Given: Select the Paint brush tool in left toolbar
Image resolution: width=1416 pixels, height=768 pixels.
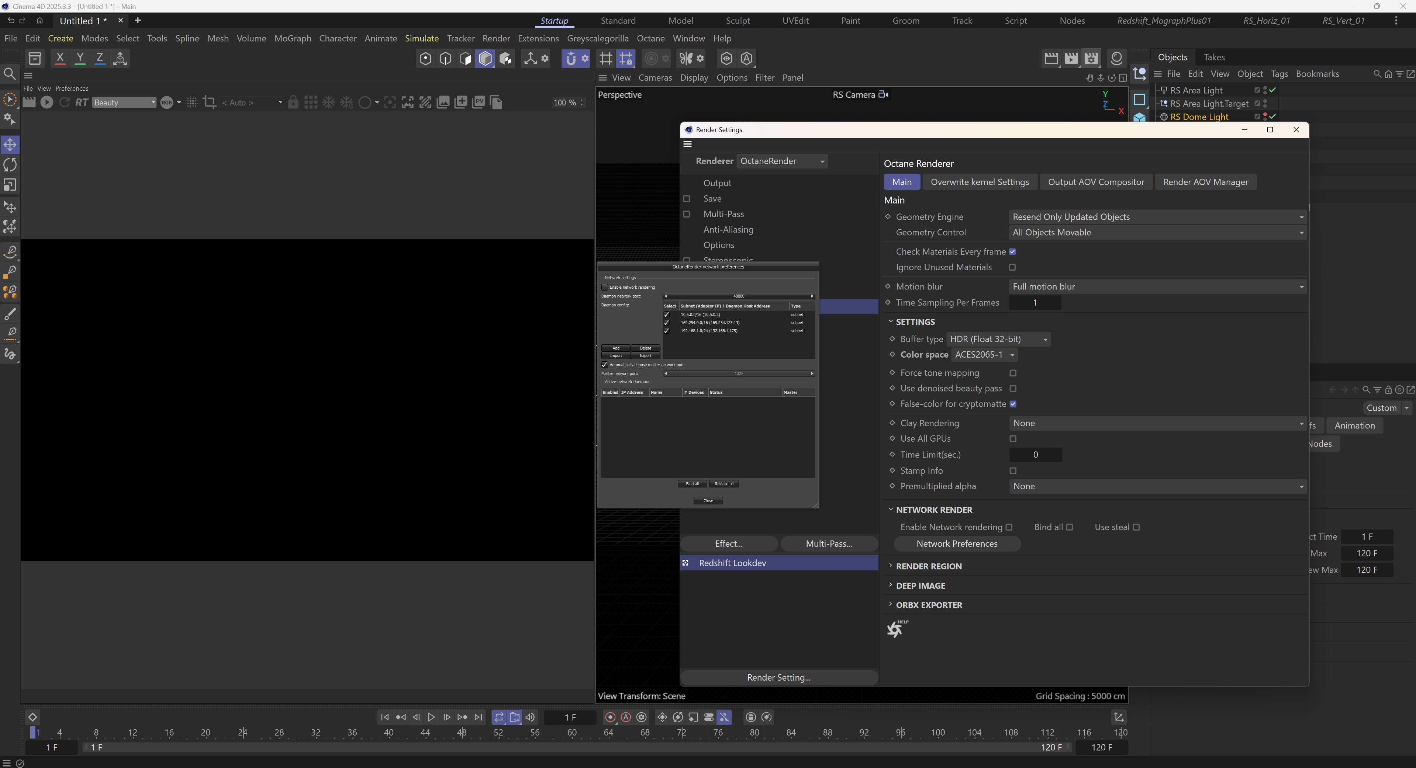Looking at the screenshot, I should tap(10, 314).
